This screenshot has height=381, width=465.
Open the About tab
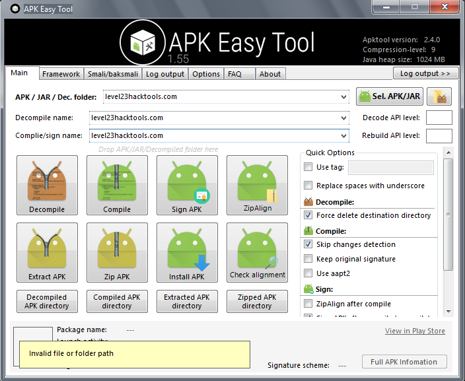click(270, 74)
